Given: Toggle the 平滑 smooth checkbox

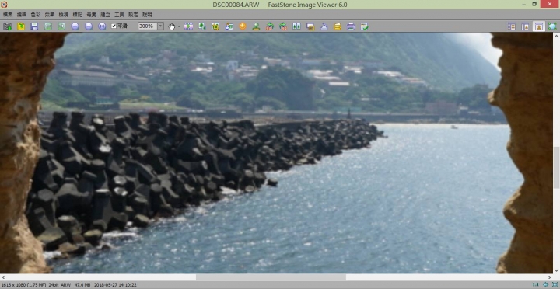Looking at the screenshot, I should tap(119, 26).
